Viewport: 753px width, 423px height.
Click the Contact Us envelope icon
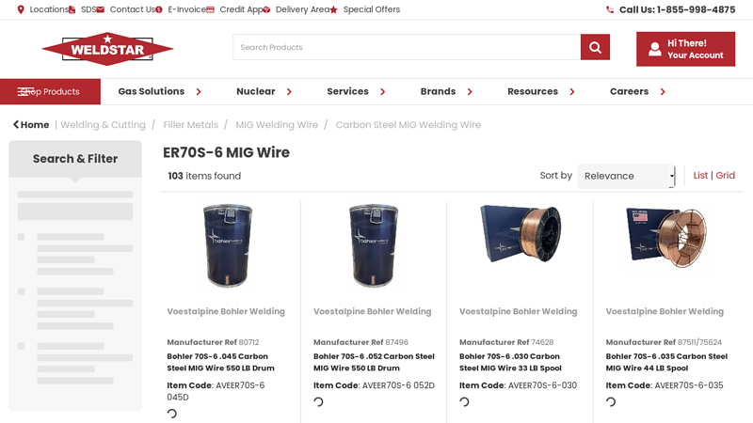click(x=101, y=9)
